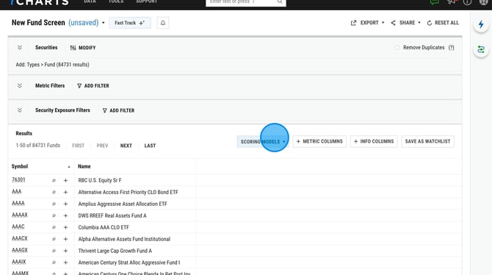Open the Export dropdown arrow

click(x=383, y=23)
